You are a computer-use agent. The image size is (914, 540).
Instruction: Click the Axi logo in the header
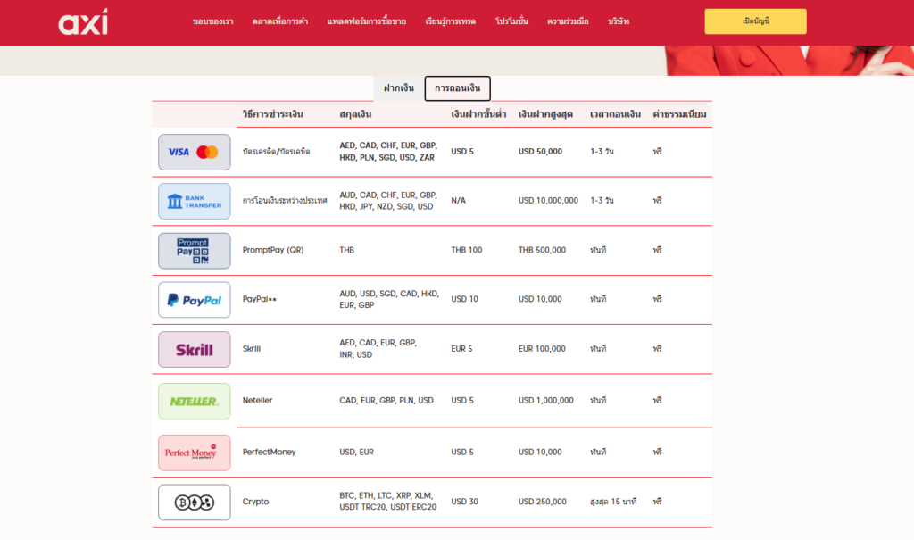(x=83, y=21)
